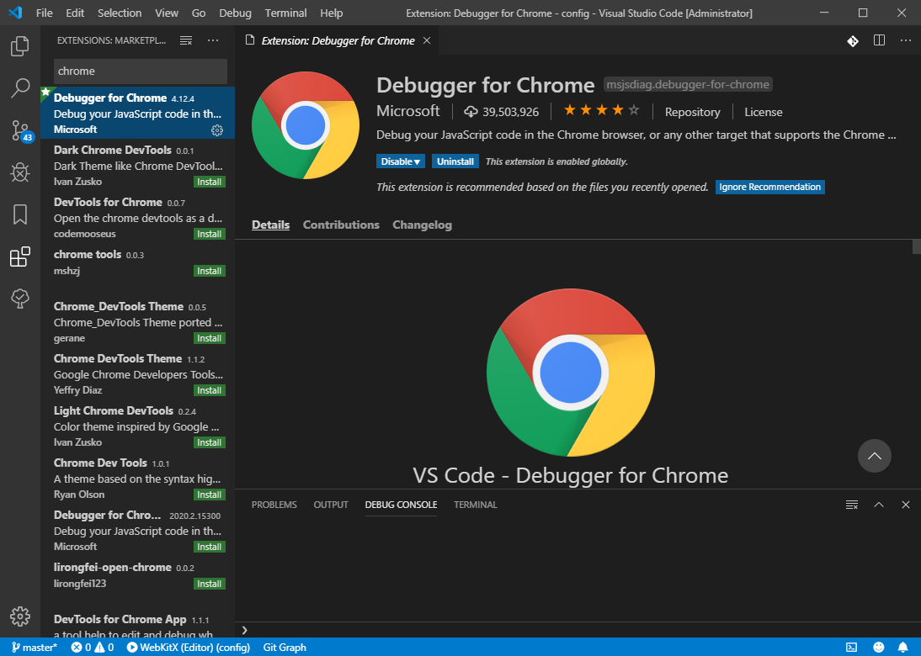The image size is (921, 656).
Task: Open the Debug view bug icon
Action: (x=20, y=172)
